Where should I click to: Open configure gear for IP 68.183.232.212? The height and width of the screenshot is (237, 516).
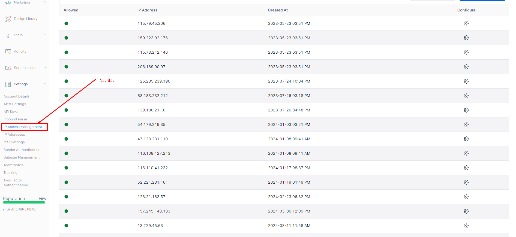tap(466, 96)
